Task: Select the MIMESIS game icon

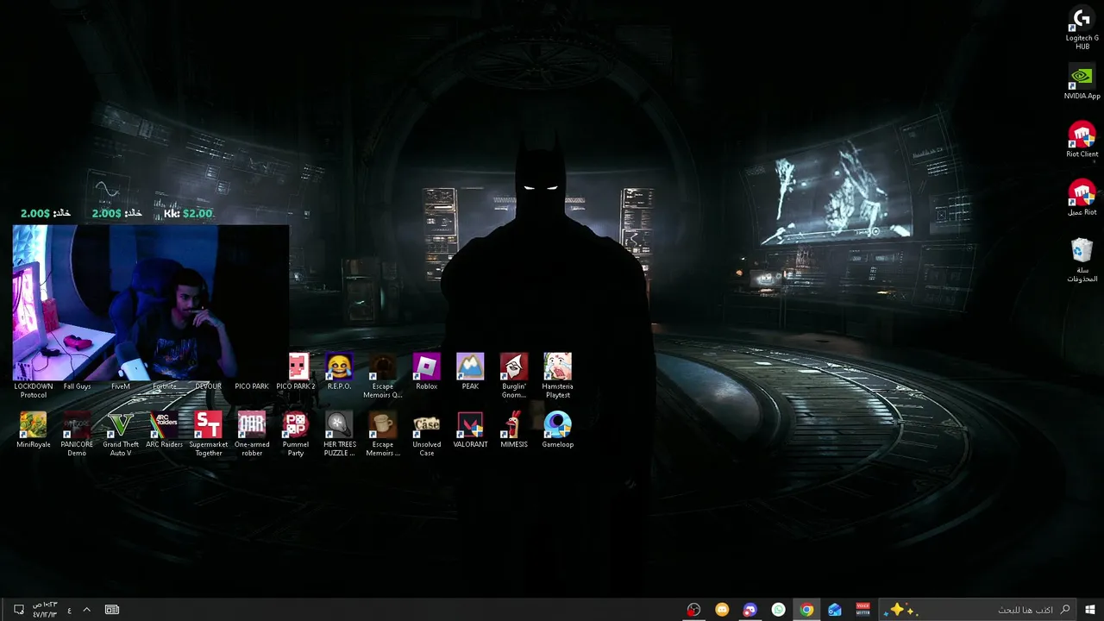Action: [514, 430]
